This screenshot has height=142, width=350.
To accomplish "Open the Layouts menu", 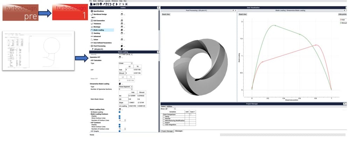I will coord(107,1).
